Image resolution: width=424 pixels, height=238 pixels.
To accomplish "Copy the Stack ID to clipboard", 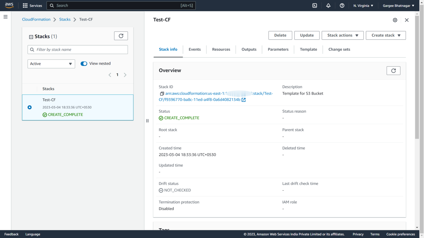I will 162,94.
